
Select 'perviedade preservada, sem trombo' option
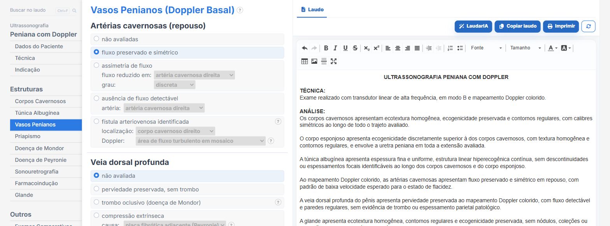coord(96,189)
